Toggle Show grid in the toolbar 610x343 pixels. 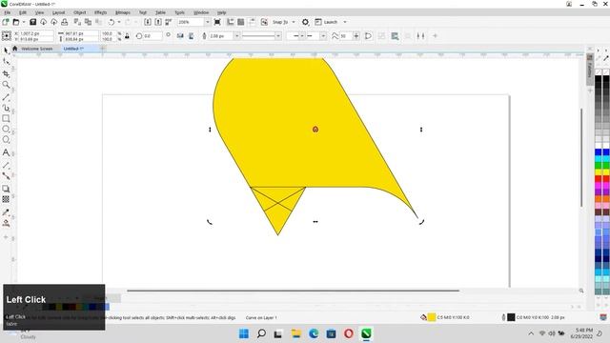241,22
